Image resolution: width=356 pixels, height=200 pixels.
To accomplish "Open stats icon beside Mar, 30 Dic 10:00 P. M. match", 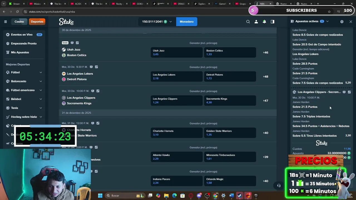I will 98,91.
